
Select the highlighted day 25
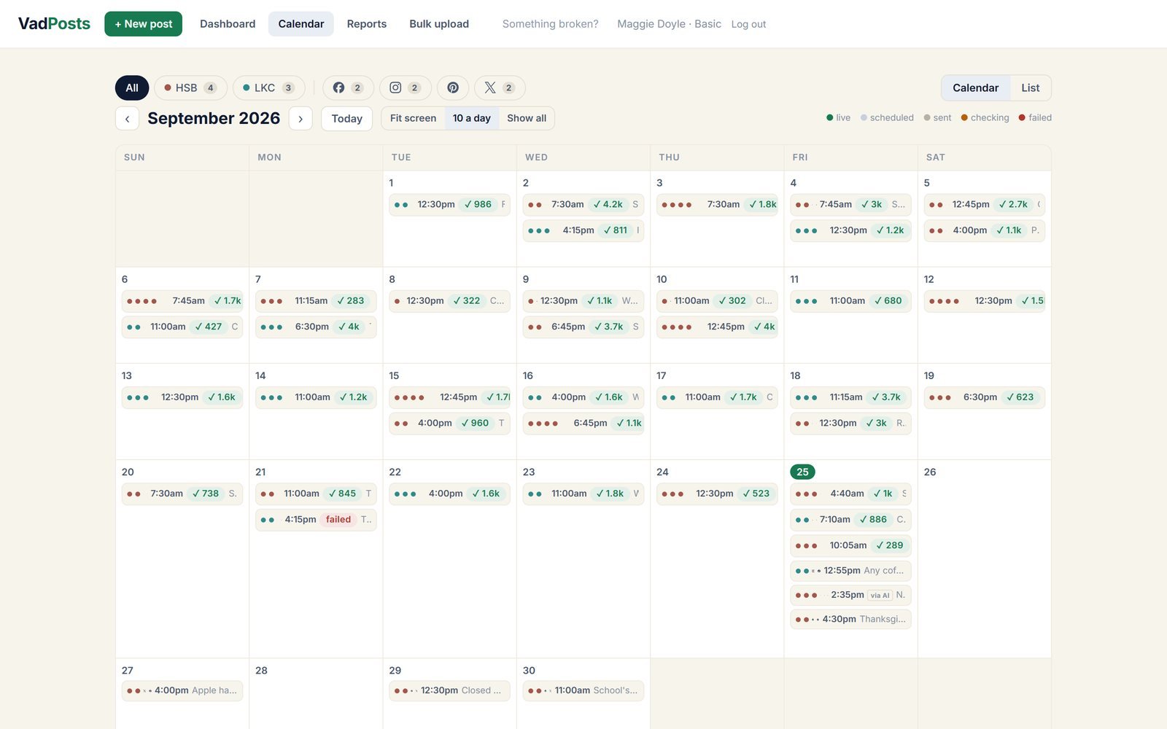(x=802, y=472)
